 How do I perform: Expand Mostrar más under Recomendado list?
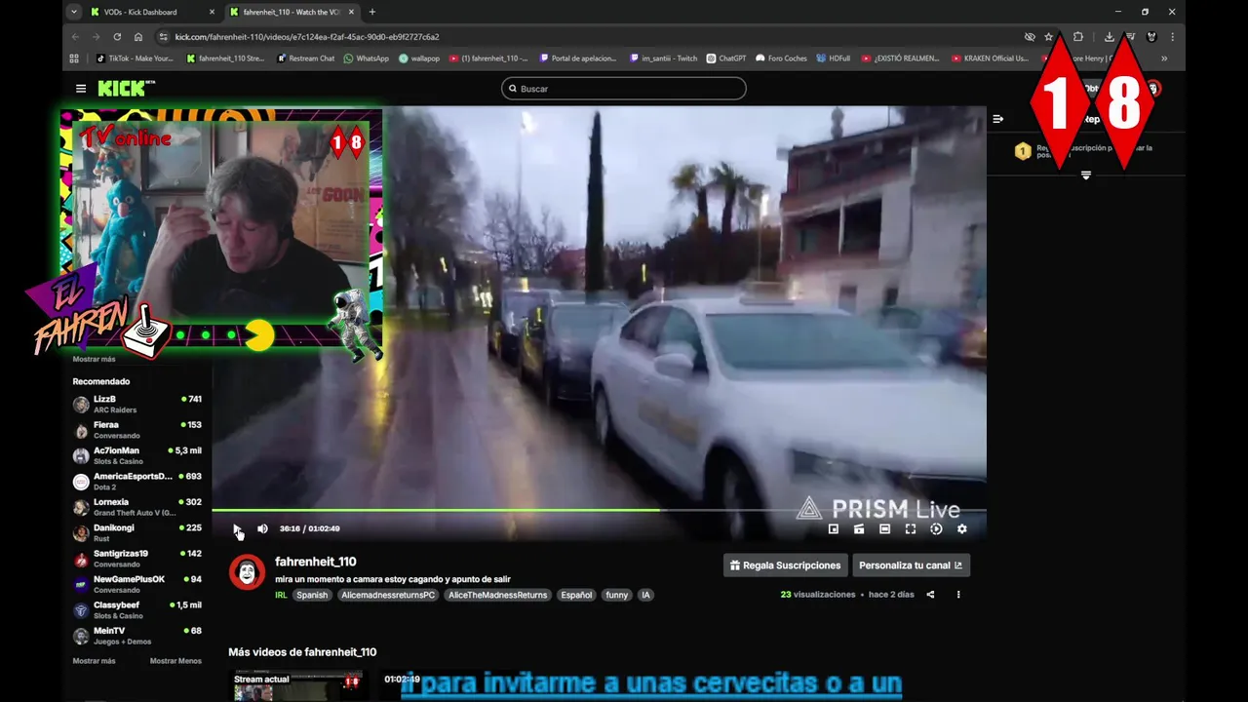(x=94, y=661)
